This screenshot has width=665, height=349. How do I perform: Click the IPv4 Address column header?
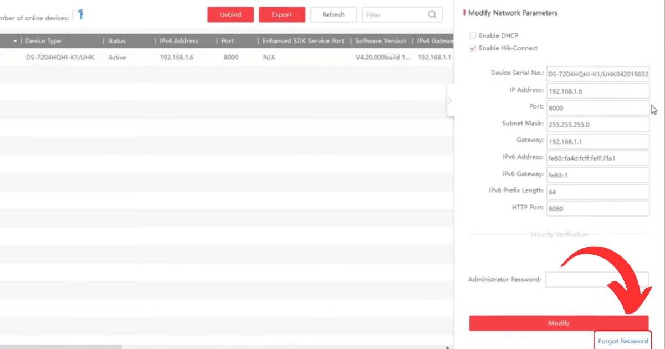click(x=179, y=41)
